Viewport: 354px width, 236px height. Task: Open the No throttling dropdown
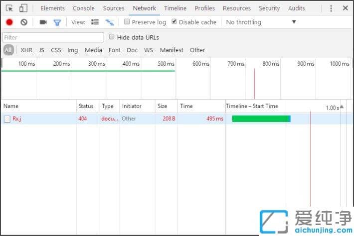(261, 22)
